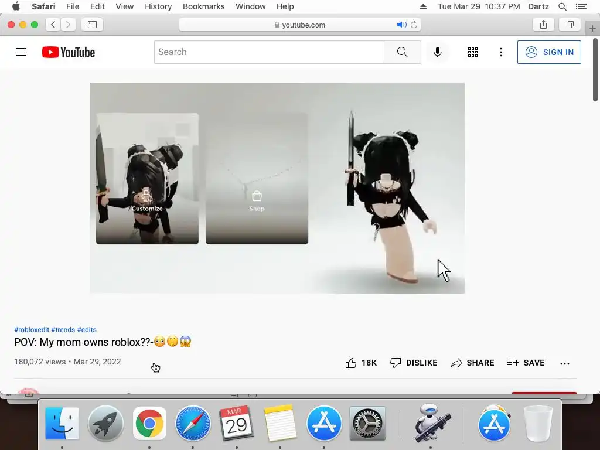600x450 pixels.
Task: Click the page vertical scrollbar
Action: pyautogui.click(x=595, y=69)
